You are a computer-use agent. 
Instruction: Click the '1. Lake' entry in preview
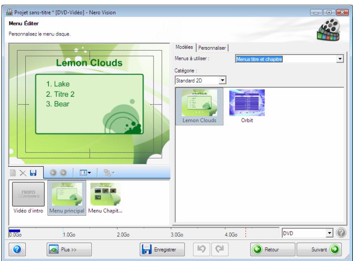[x=58, y=84]
